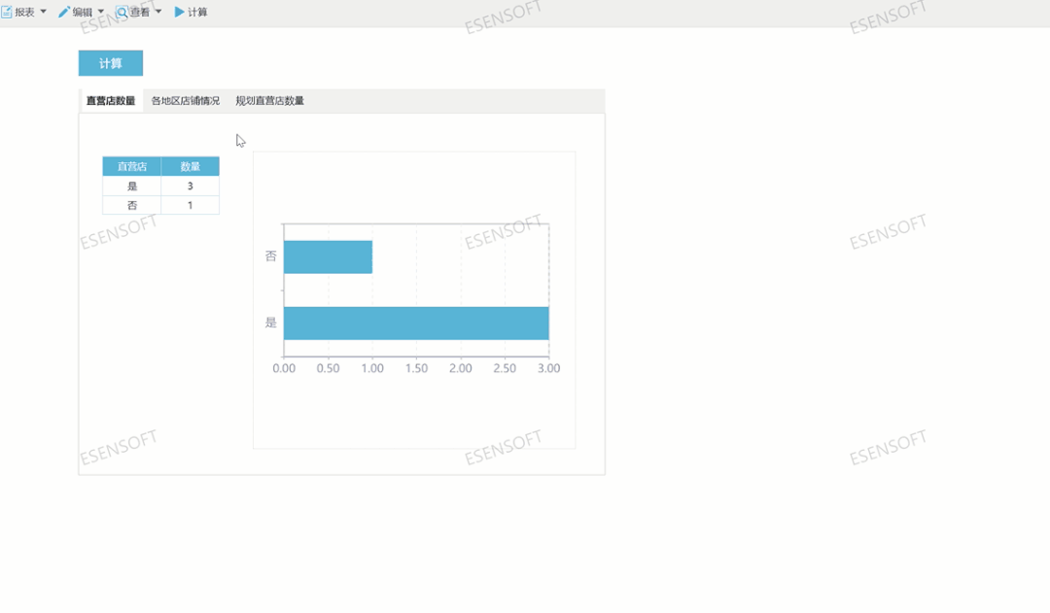Open the dropdown arrow next to 编辑

[101, 13]
